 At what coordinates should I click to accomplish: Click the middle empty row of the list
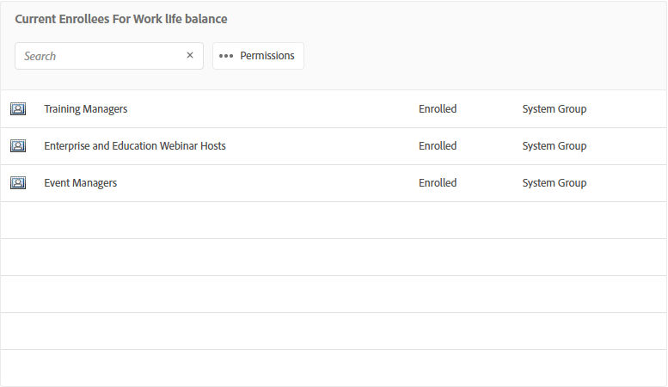tap(334, 294)
